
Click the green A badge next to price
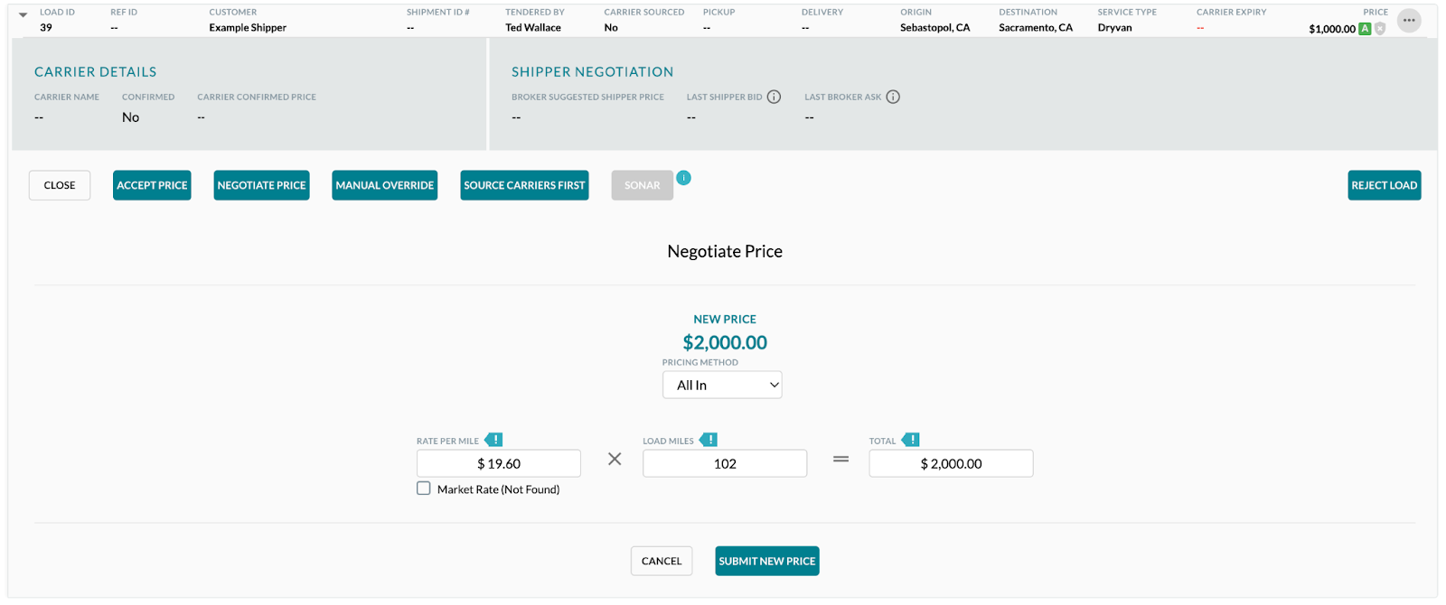(1365, 29)
